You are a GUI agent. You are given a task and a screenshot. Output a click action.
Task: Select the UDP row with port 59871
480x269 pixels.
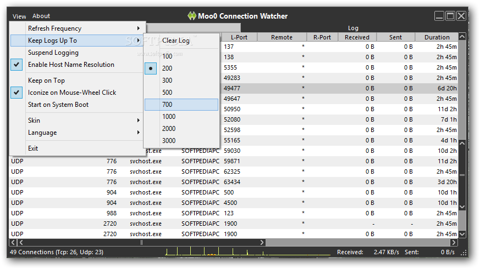[234, 161]
